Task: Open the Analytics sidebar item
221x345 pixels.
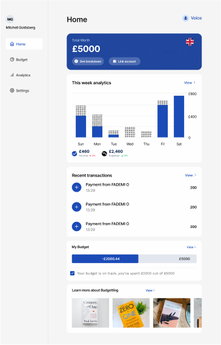Action: (x=20, y=75)
